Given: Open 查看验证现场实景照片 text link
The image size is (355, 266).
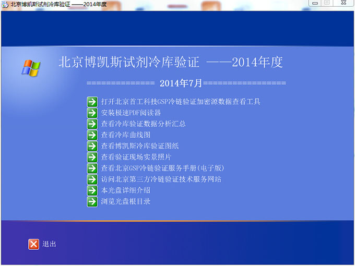Looking at the screenshot, I should pyautogui.click(x=136, y=157).
